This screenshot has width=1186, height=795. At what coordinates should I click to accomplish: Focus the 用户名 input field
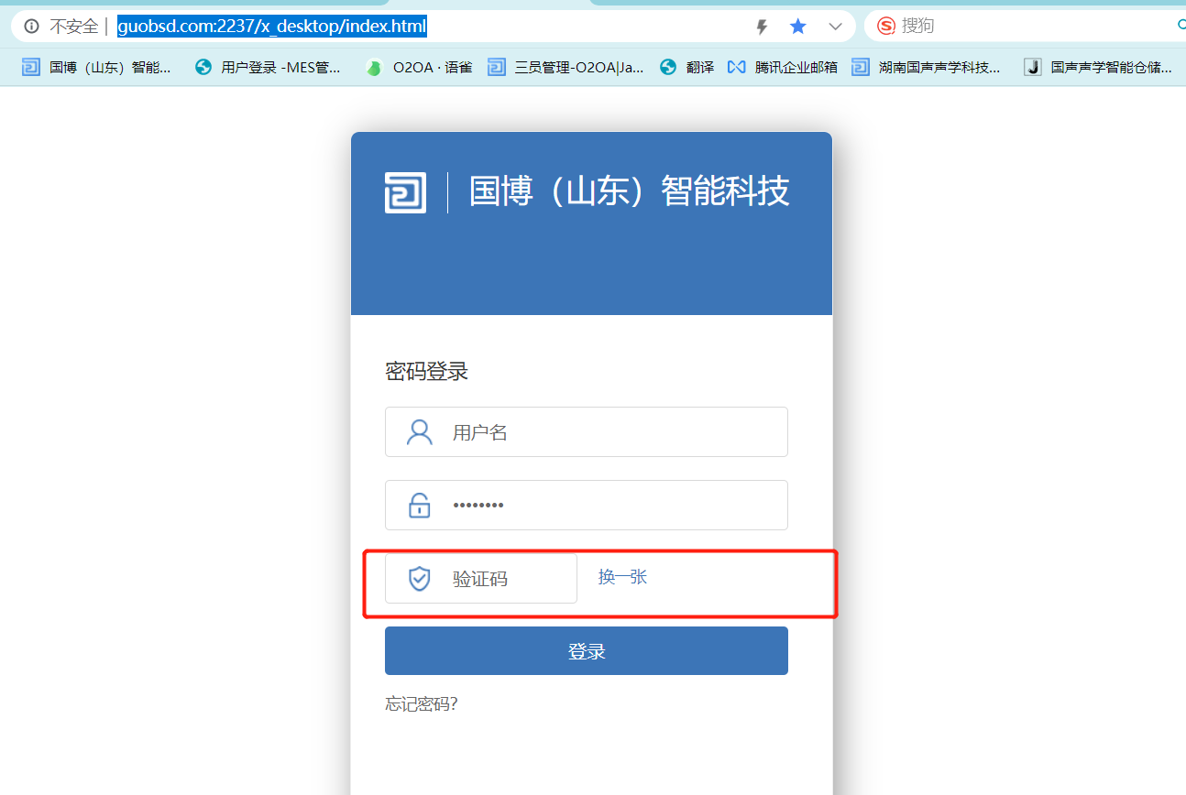[x=587, y=432]
